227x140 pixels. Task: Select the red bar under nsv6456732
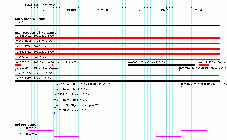117,54
